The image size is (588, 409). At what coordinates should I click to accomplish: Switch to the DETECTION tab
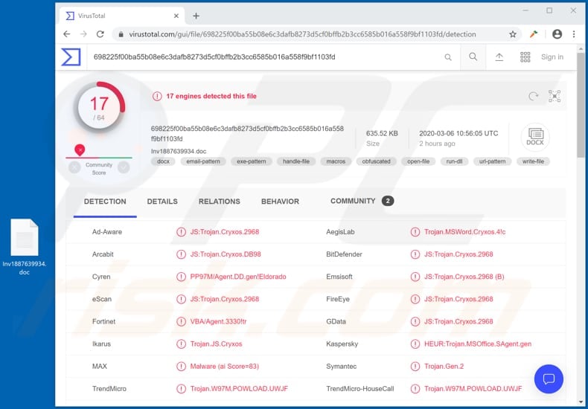tap(105, 202)
